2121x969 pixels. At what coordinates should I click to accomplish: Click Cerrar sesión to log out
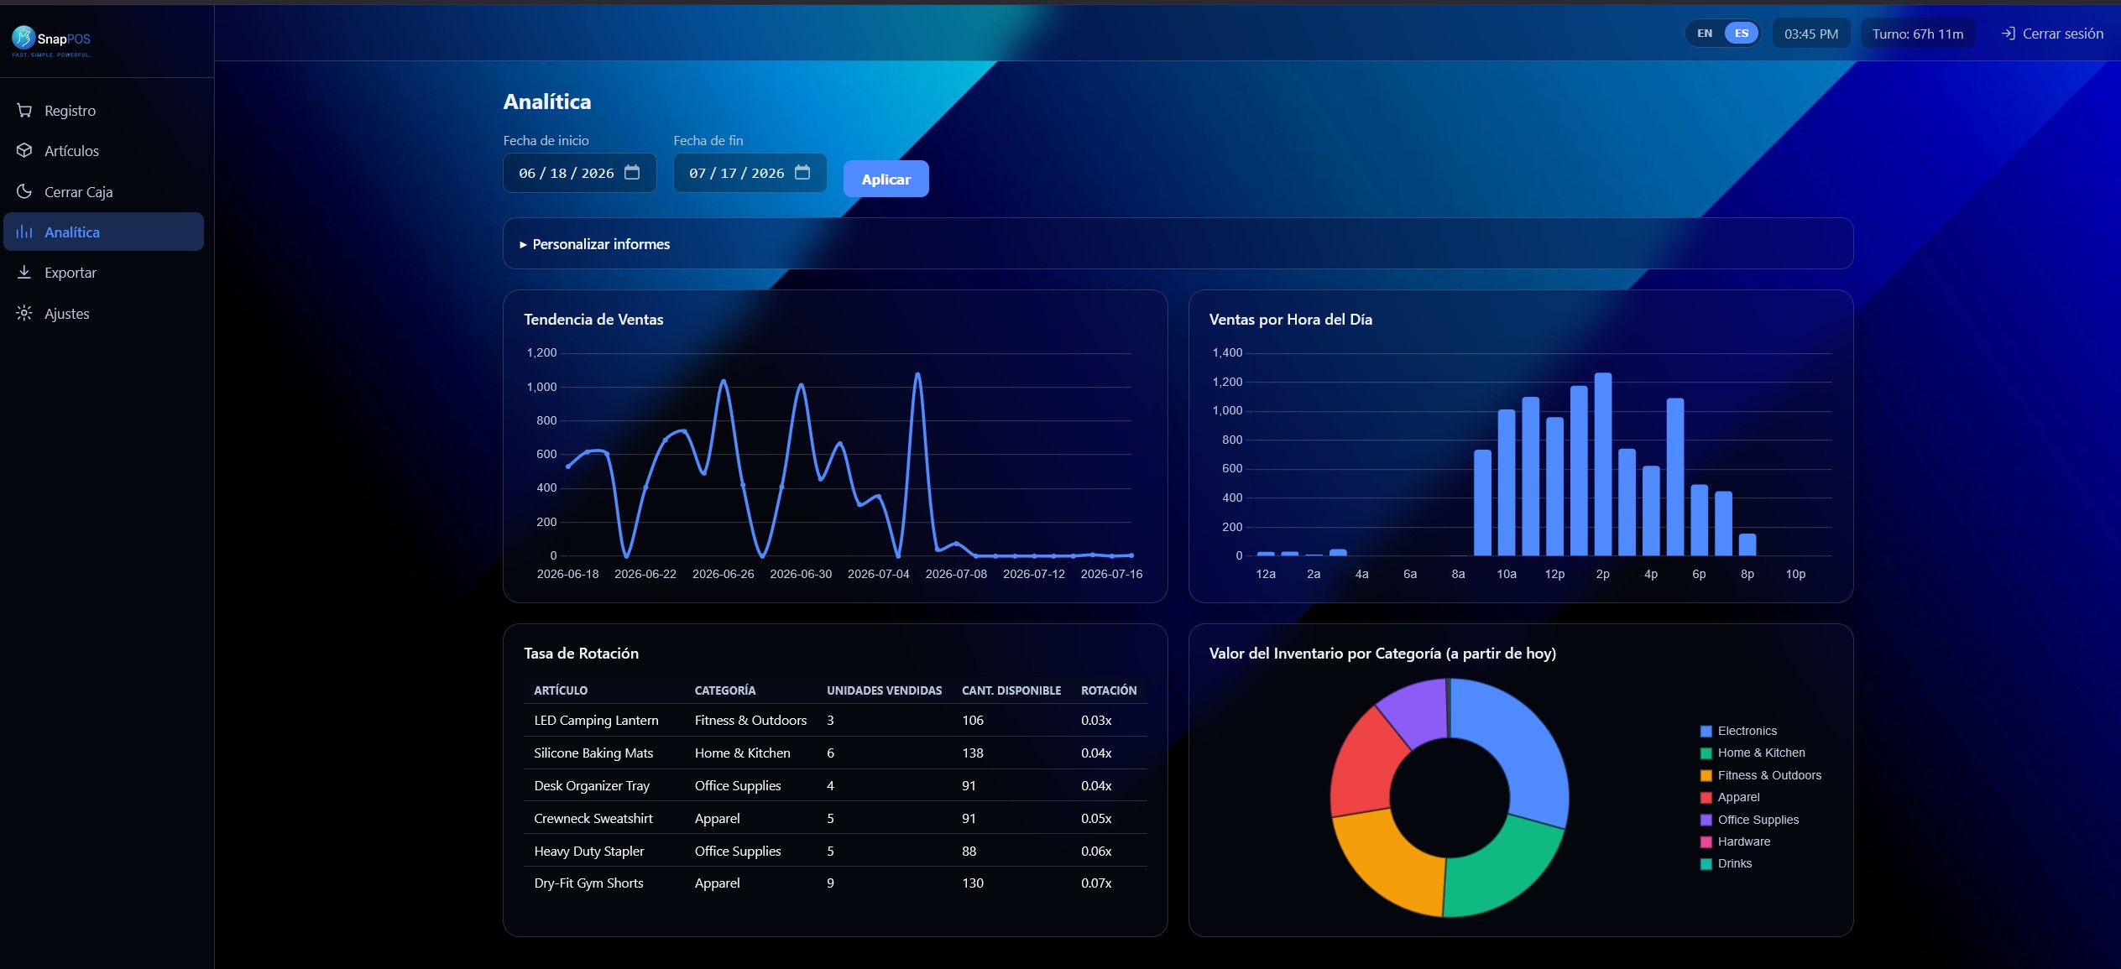click(2052, 34)
